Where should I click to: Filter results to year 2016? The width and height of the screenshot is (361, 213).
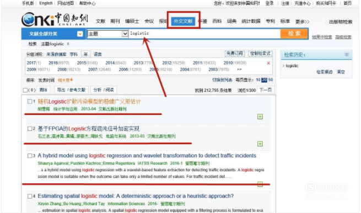[59, 63]
